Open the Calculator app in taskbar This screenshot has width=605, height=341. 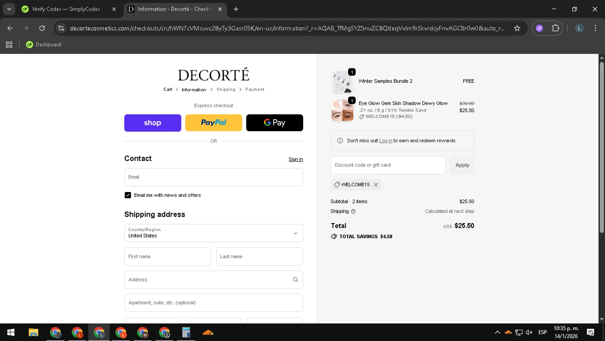186,333
